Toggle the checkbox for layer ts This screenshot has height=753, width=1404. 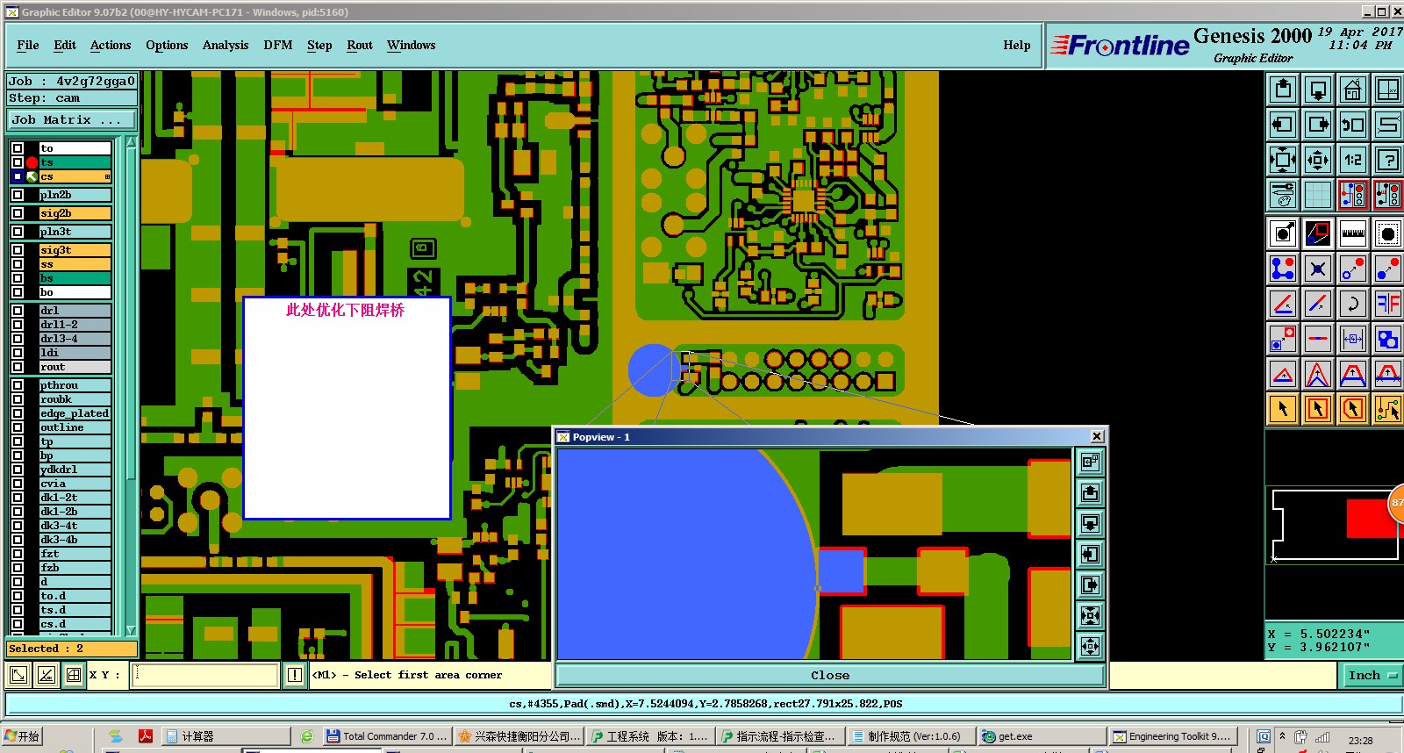[x=18, y=162]
